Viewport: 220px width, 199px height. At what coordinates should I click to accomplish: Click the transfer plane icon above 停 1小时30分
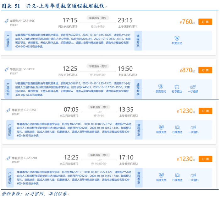pos(100,160)
